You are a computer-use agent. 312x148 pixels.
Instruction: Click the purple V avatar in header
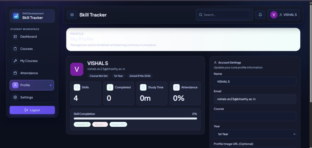[274, 15]
